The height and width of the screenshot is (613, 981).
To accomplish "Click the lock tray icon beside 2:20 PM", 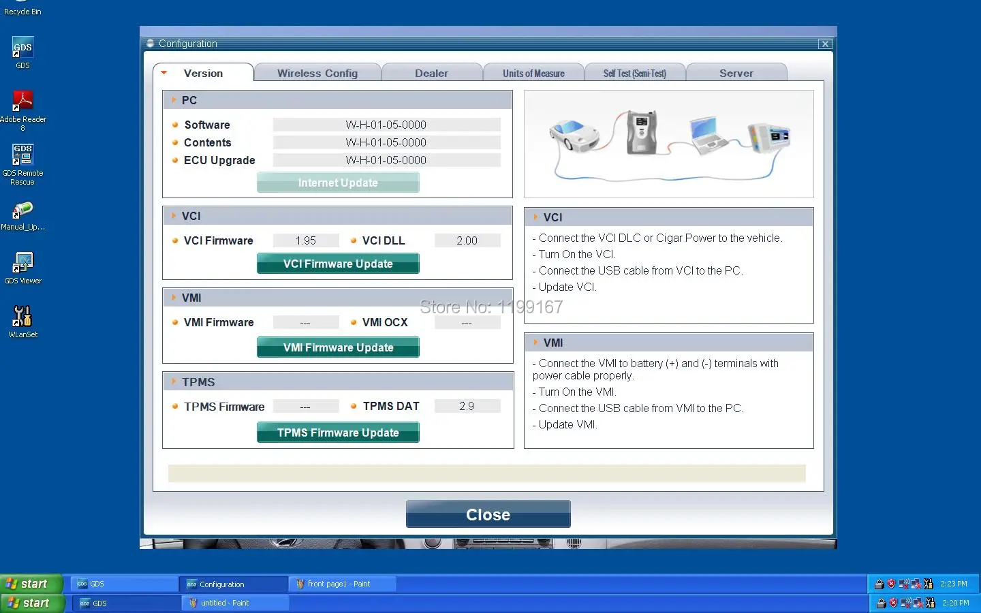I will 881,603.
